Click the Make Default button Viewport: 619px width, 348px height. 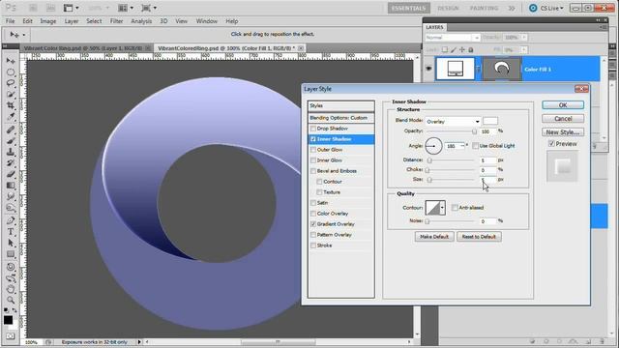coord(434,237)
